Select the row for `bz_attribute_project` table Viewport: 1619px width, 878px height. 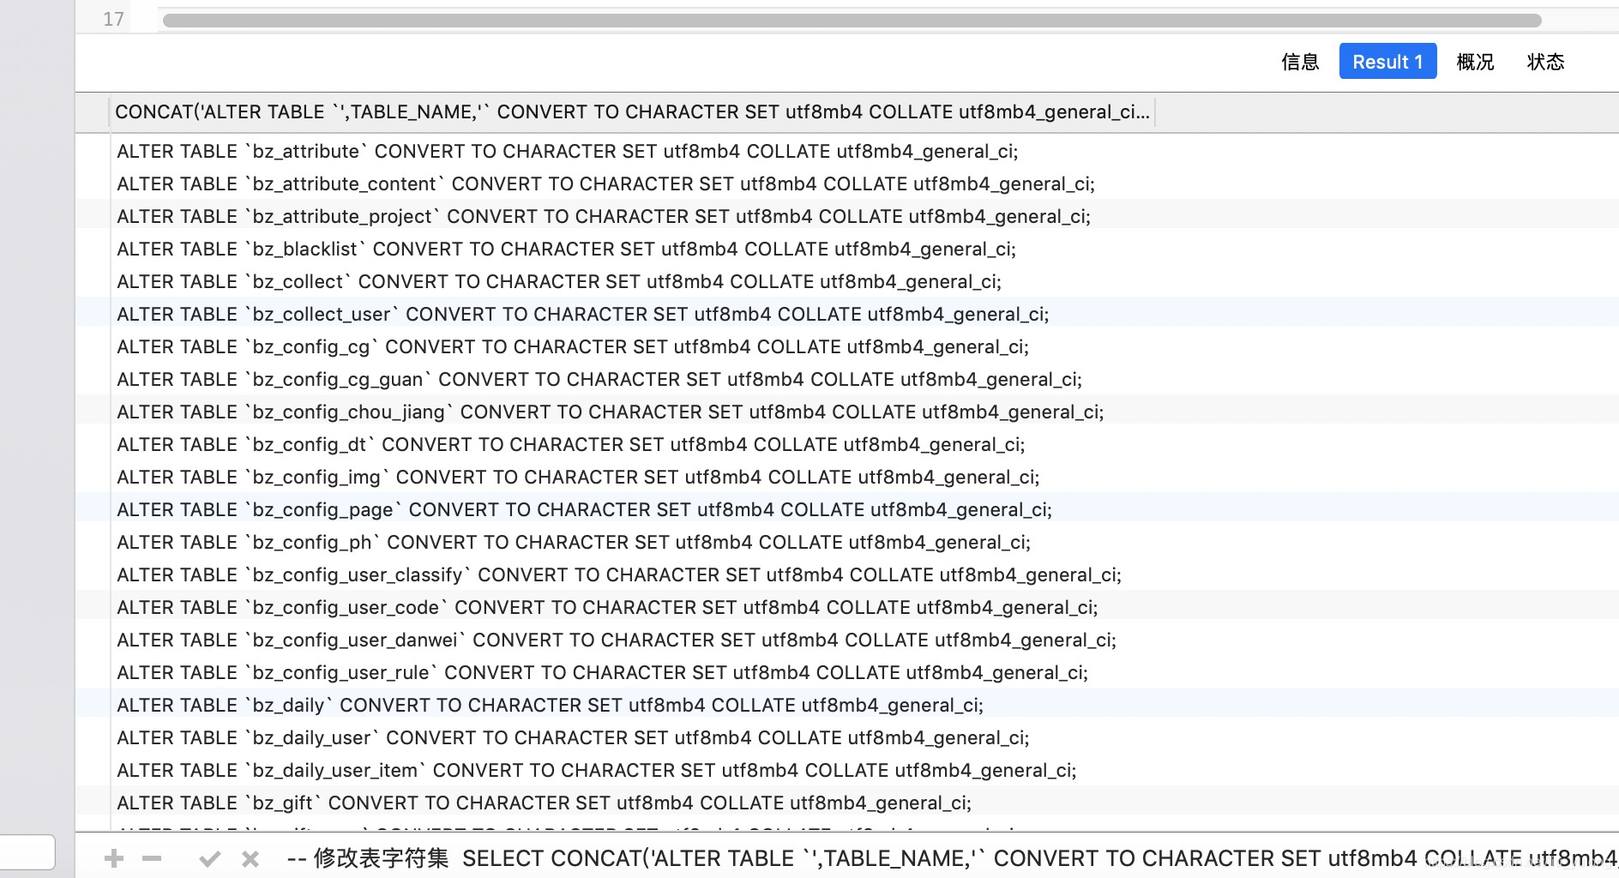847,217
